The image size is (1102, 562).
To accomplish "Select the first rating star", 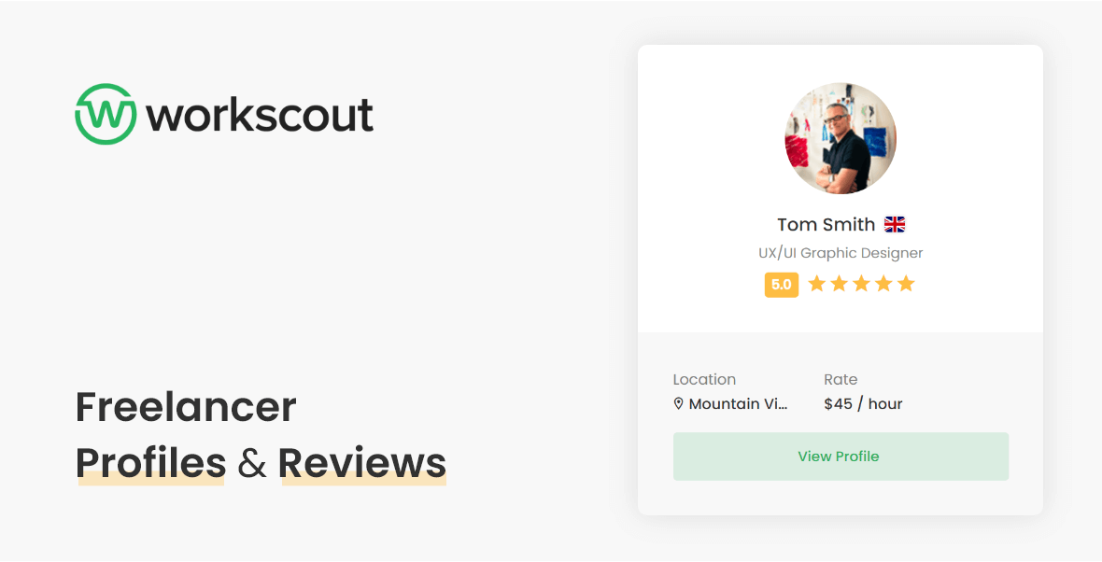I will click(x=817, y=283).
